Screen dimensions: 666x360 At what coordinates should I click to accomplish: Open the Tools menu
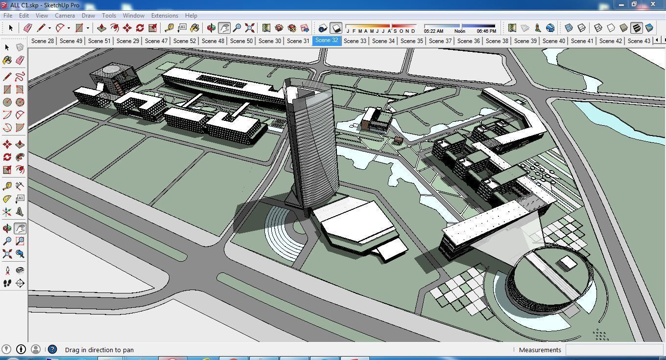click(109, 16)
